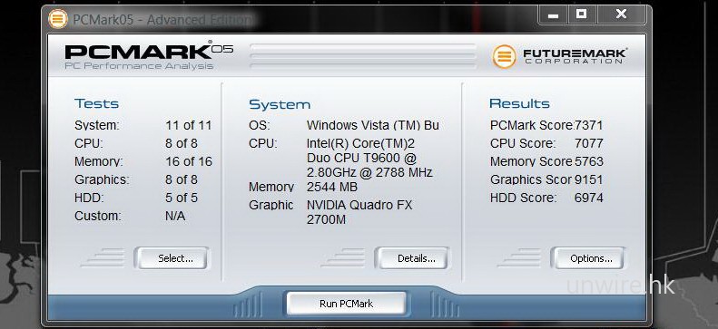Select the 'OS:' label under System
The height and width of the screenshot is (329, 718).
point(260,125)
